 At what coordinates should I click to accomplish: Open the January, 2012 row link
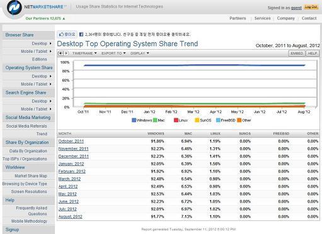[x=71, y=164]
